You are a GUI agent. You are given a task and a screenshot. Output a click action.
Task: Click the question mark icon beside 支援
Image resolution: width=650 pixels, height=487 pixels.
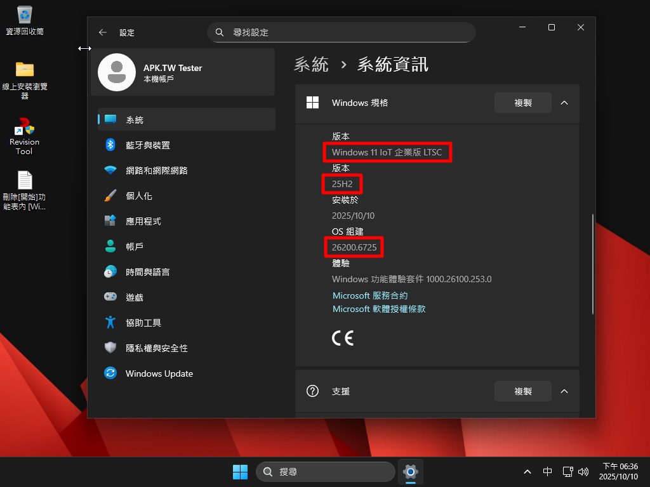[312, 391]
